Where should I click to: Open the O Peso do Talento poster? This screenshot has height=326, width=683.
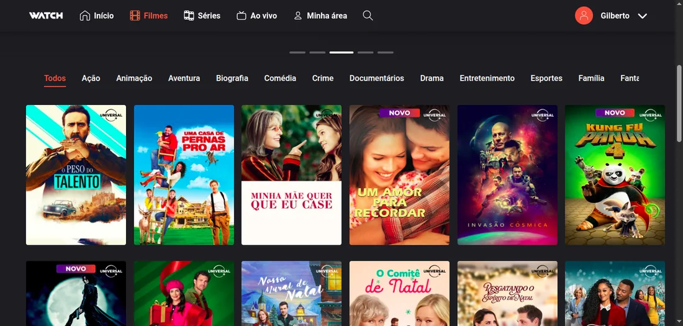point(76,174)
